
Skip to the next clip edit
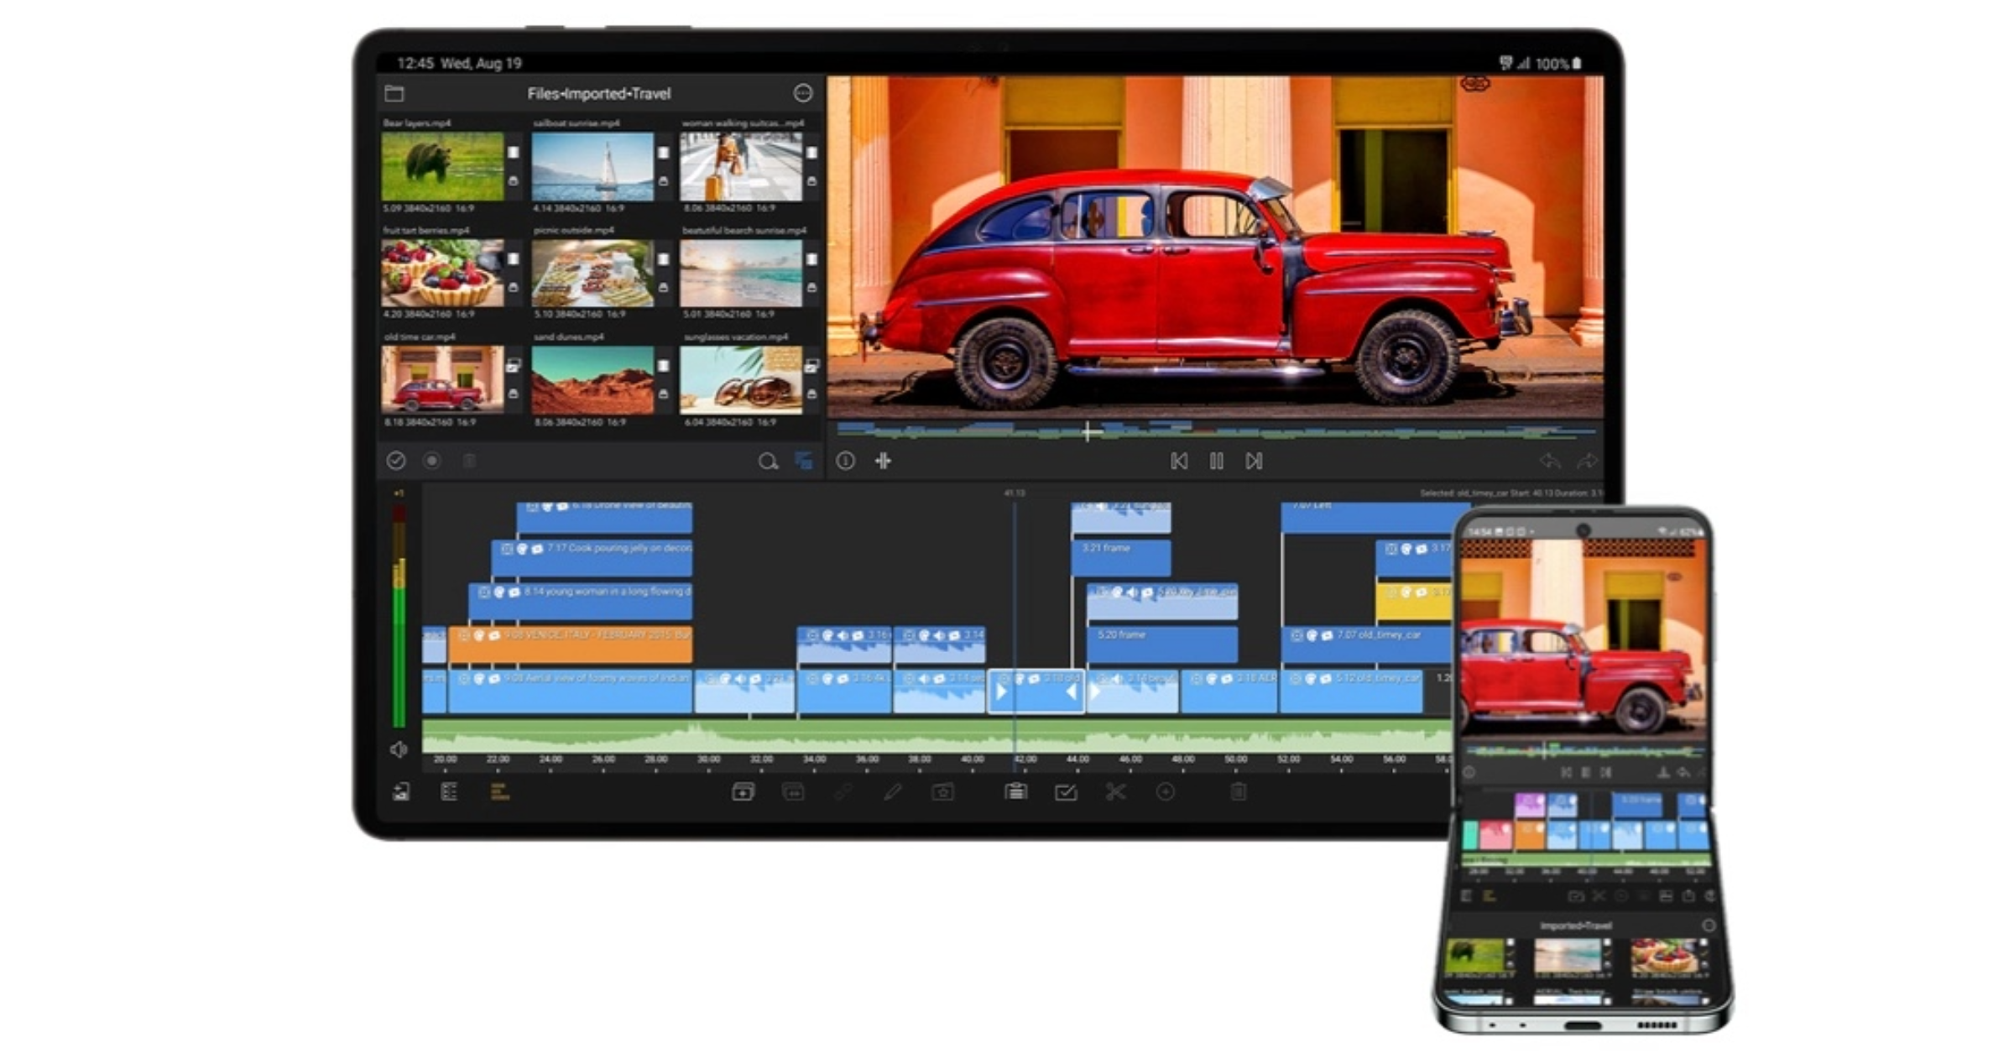(x=1254, y=462)
